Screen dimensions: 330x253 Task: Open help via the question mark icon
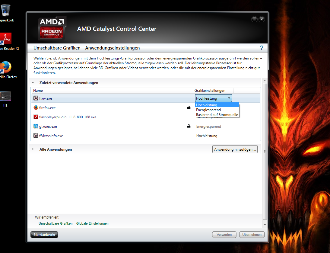click(x=262, y=48)
